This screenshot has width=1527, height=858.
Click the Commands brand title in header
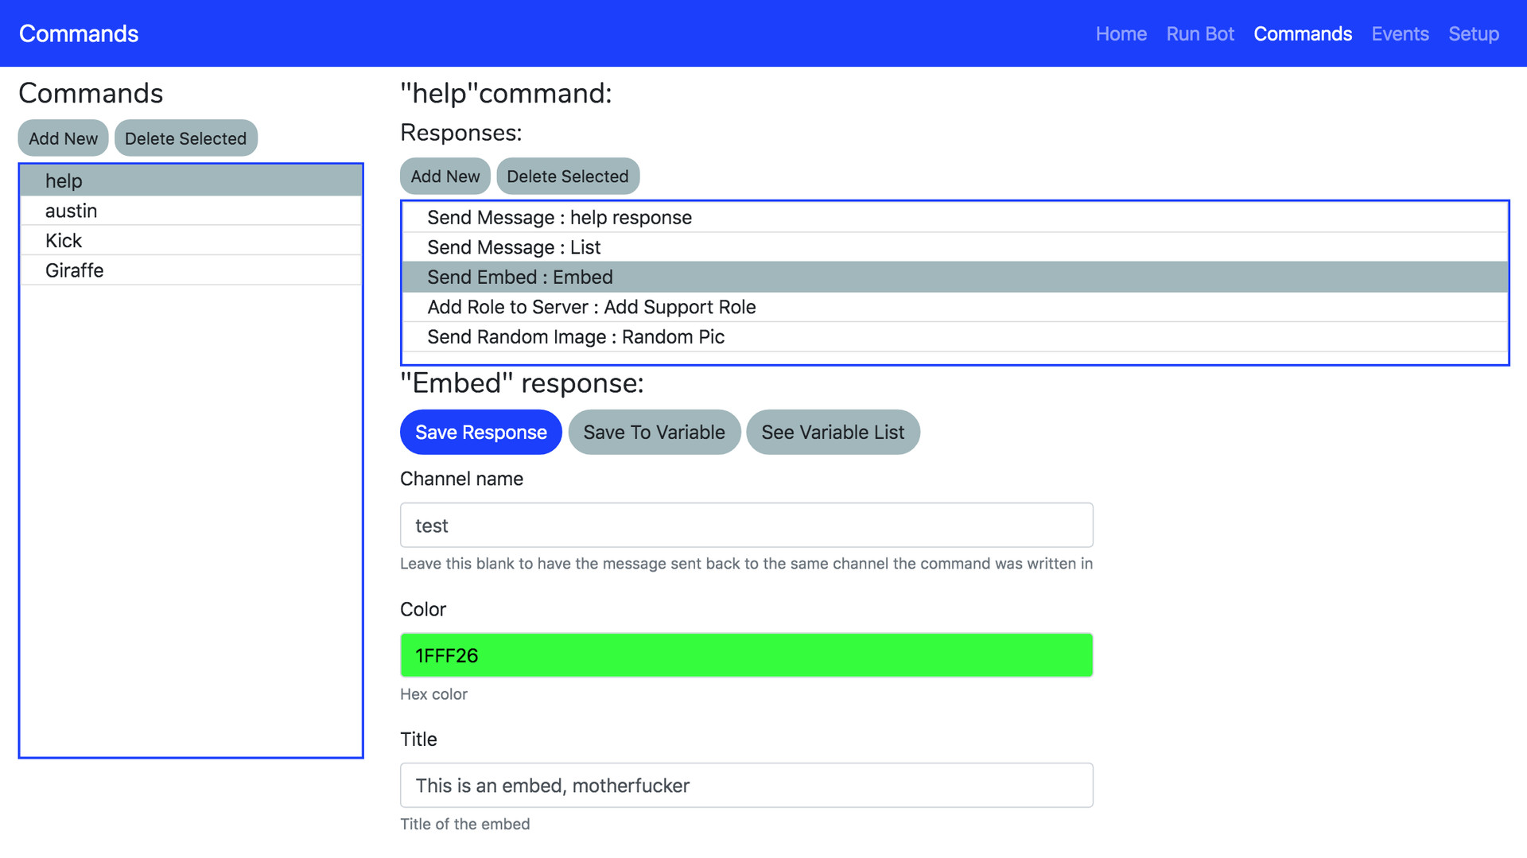(x=79, y=34)
